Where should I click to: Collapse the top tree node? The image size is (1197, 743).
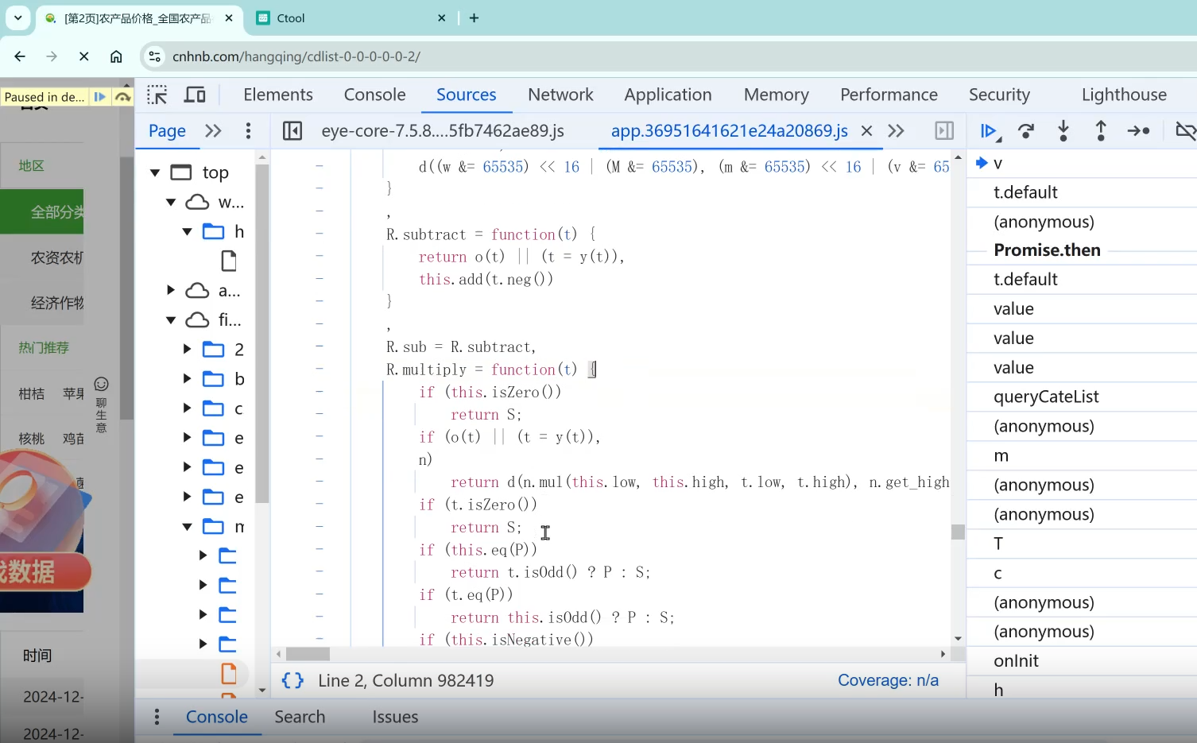coord(155,172)
